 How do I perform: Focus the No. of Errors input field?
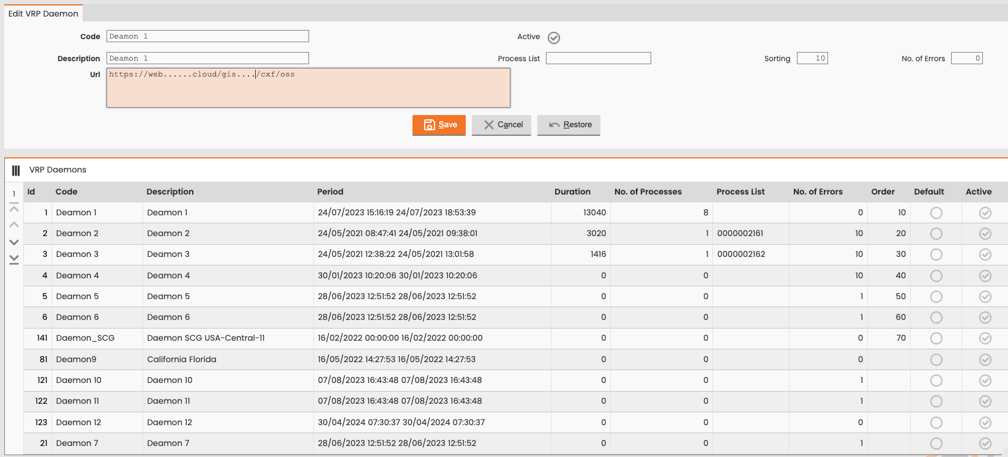pos(967,58)
